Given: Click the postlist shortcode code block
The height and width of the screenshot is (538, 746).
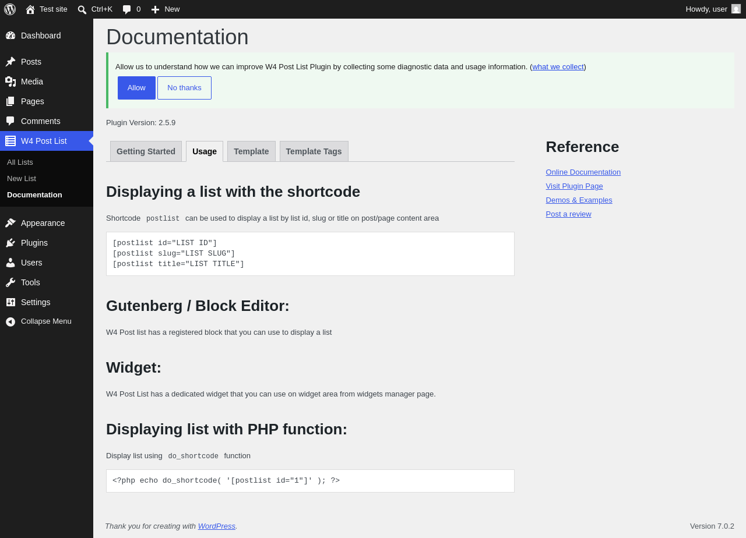Looking at the screenshot, I should pyautogui.click(x=310, y=254).
